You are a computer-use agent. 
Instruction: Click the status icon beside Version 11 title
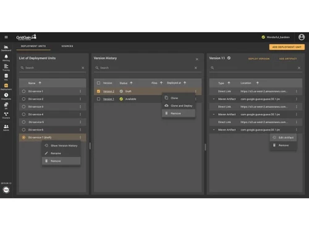[x=229, y=58]
